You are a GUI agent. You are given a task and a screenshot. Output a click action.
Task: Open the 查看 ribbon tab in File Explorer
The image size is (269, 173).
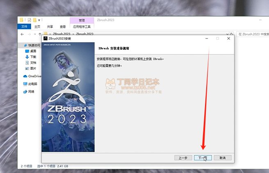63,27
